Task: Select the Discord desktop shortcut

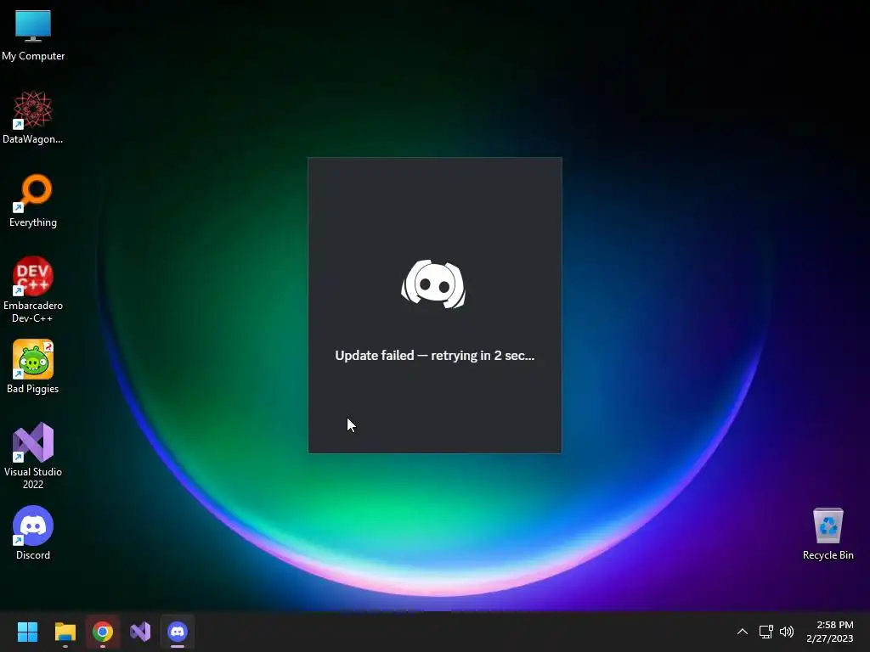Action: tap(33, 533)
